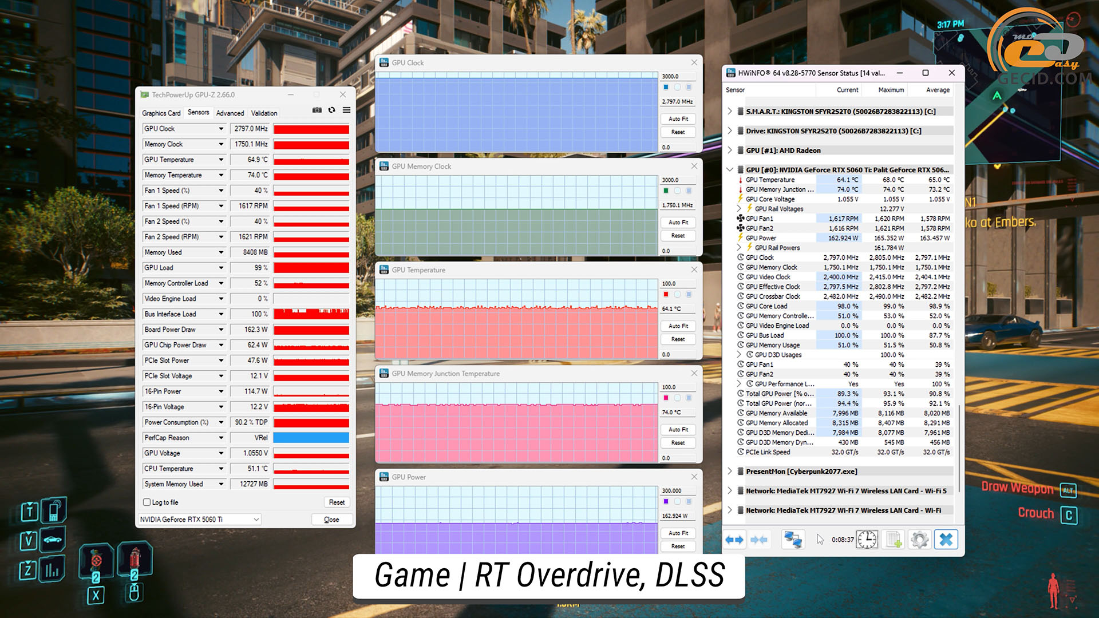Expand S.M.A.R.T. KINGSTON sensor group

[730, 111]
